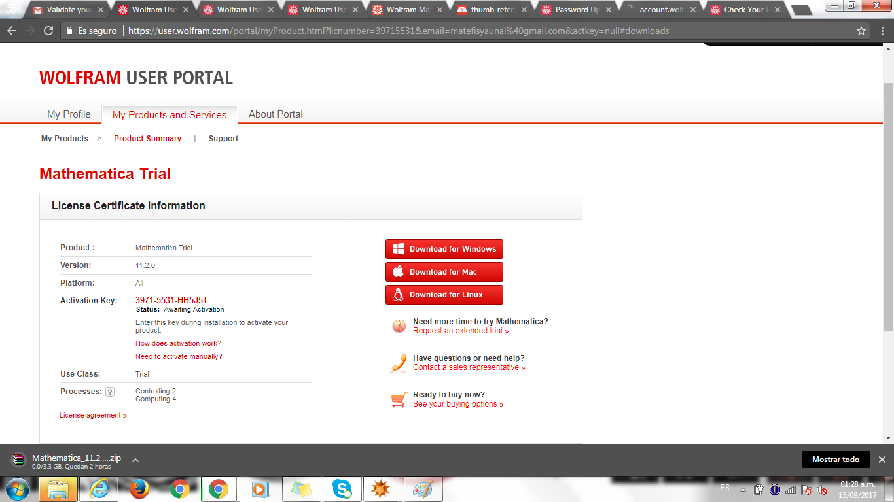Launch Internet Explorer from the taskbar
This screenshot has width=894, height=502.
click(99, 489)
